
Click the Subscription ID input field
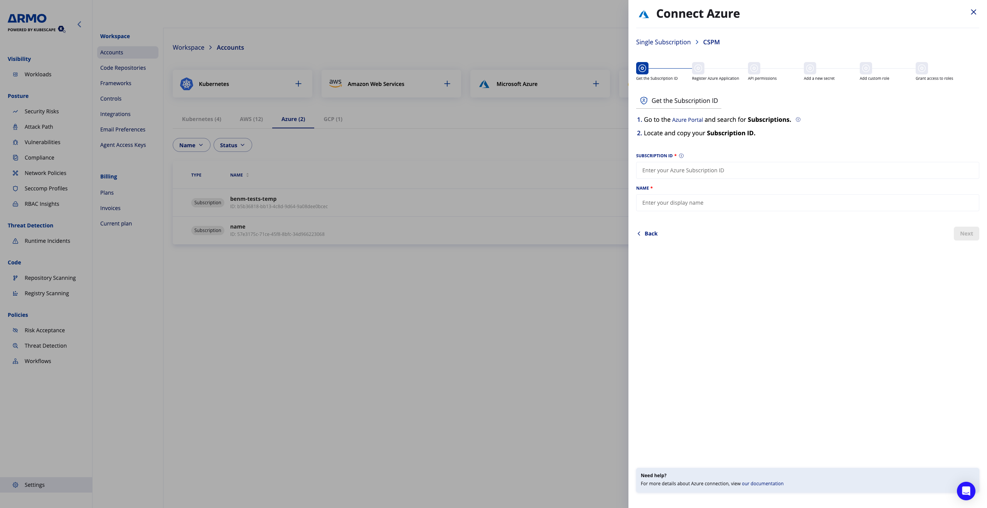pyautogui.click(x=807, y=170)
